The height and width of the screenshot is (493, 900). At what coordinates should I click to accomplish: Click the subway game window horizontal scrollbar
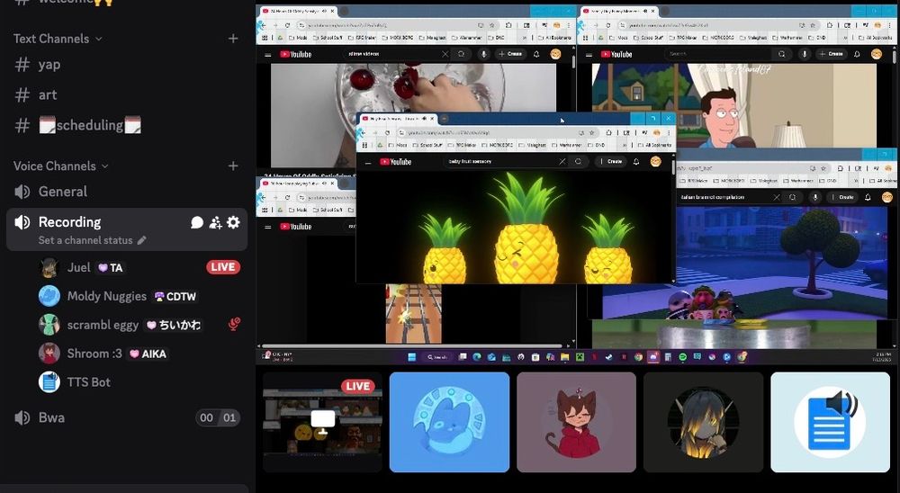[413, 346]
